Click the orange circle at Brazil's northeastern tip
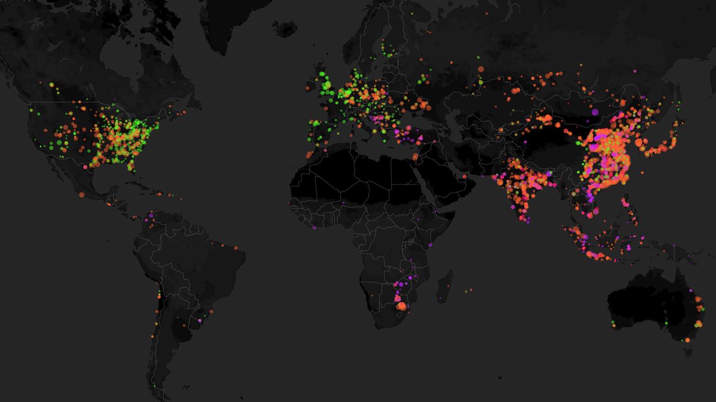This screenshot has width=716, height=402. coord(236,249)
